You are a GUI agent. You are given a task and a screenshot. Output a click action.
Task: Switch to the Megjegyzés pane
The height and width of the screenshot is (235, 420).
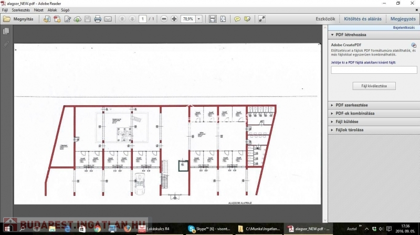point(403,19)
